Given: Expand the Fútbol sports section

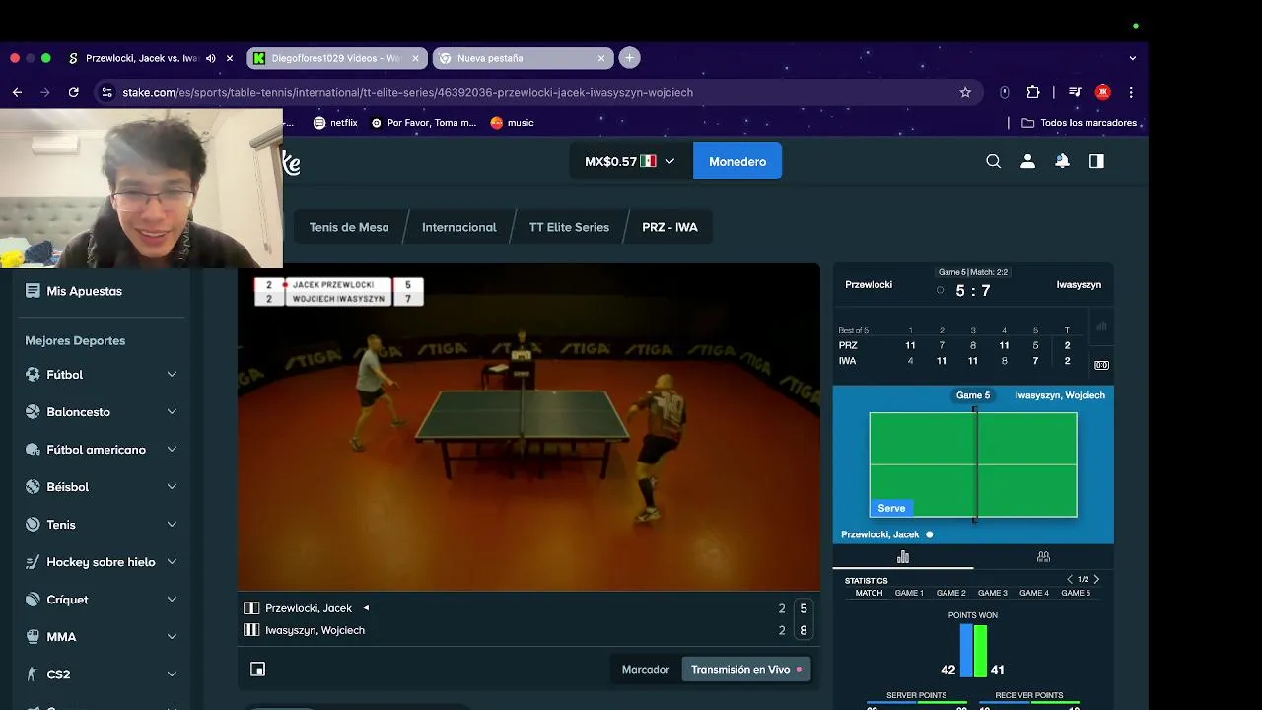Looking at the screenshot, I should point(172,375).
